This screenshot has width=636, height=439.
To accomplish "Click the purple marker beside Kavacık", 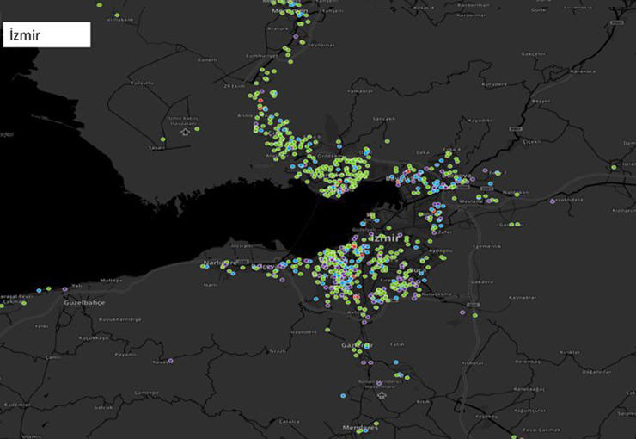I will point(170,362).
